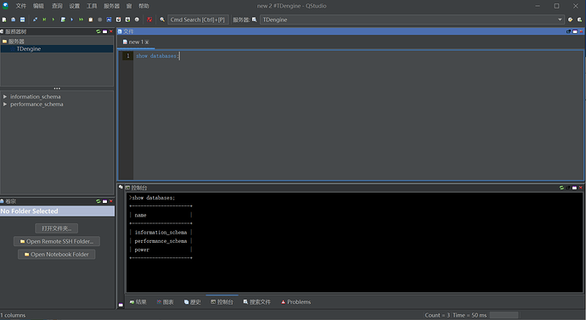Run the query with single green play icon

[54, 20]
